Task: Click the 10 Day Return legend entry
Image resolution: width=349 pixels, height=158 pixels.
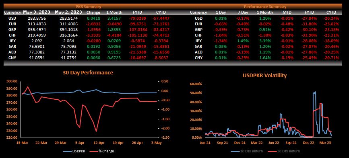Action: coord(246,151)
